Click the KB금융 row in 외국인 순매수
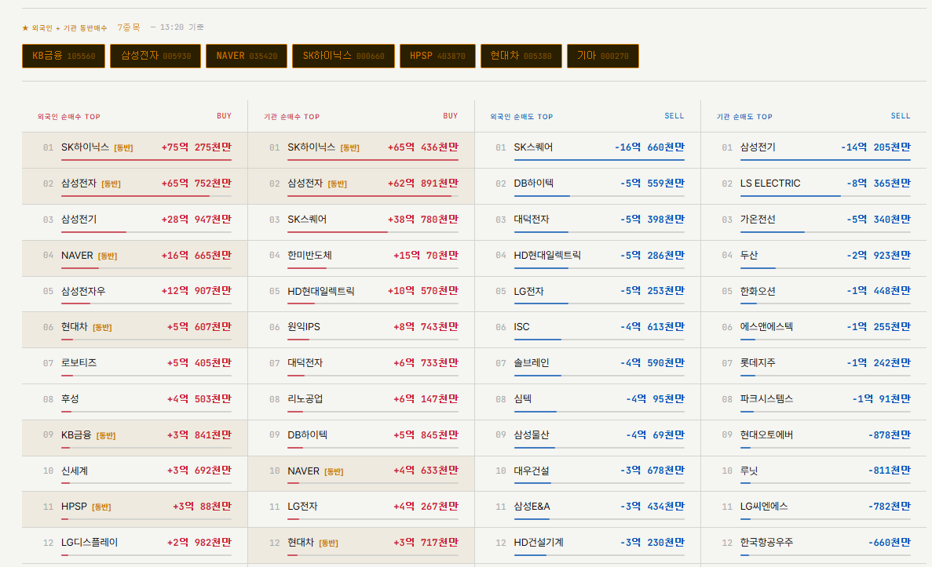Viewport: 932px width, 567px height. click(x=135, y=438)
